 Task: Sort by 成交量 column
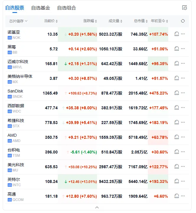pos(115,21)
